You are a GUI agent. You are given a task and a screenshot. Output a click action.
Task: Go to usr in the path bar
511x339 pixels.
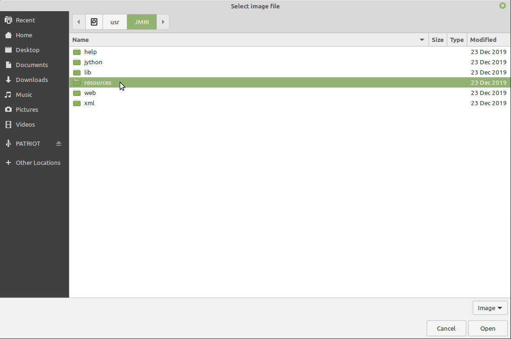pyautogui.click(x=115, y=22)
